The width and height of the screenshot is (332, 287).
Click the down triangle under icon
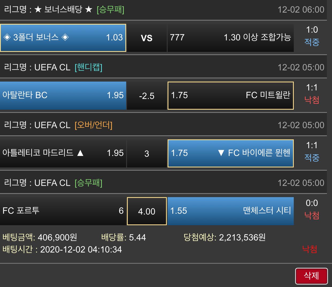point(221,153)
